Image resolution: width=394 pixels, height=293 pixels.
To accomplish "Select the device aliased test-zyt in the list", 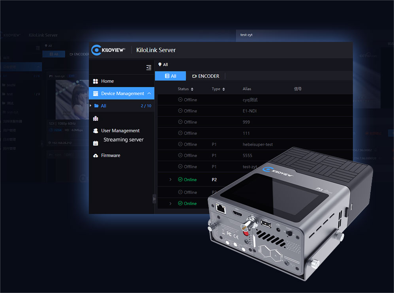I will [x=250, y=167].
